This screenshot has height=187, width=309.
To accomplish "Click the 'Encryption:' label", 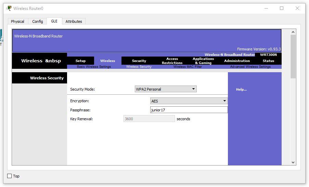I will coord(79,101).
